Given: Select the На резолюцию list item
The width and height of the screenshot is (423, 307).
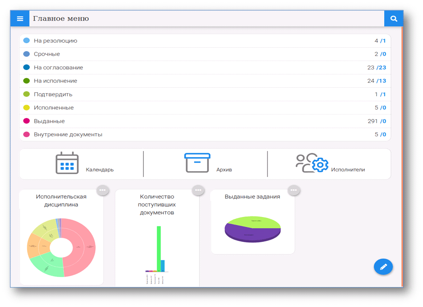Looking at the screenshot, I should 56,41.
